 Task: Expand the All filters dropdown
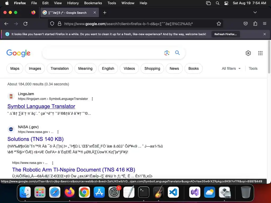point(231,68)
